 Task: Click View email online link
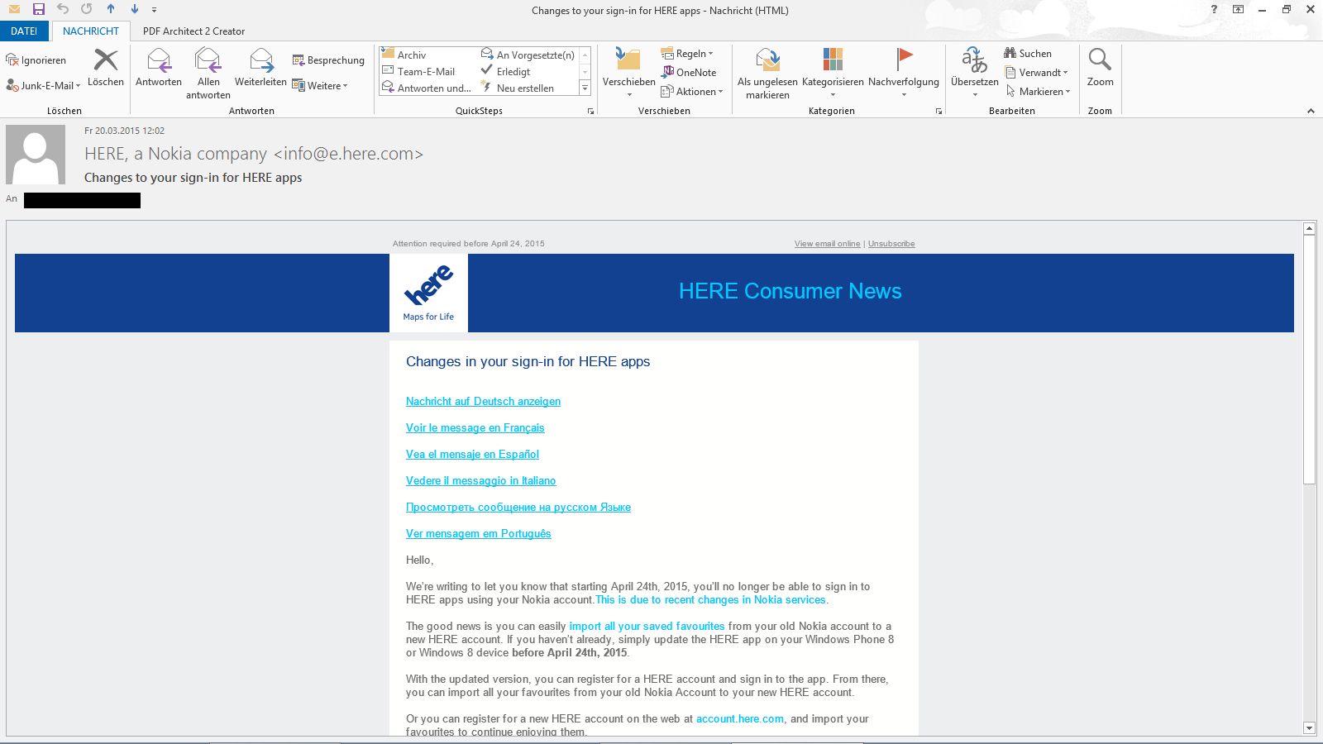(827, 243)
